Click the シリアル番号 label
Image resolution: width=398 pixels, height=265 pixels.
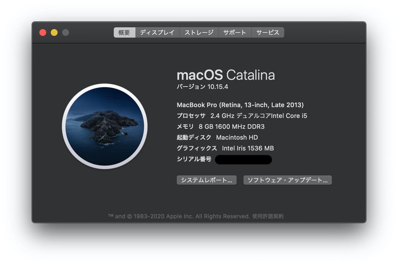pos(194,159)
